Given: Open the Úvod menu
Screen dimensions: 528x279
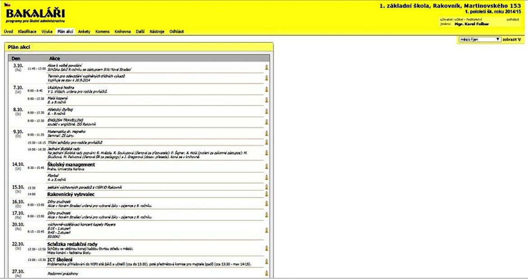Looking at the screenshot, I should (x=9, y=32).
